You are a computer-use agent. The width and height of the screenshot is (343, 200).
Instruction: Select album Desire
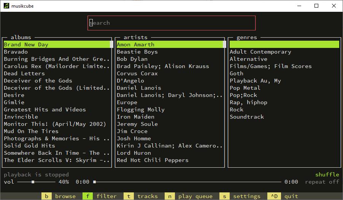(57, 95)
